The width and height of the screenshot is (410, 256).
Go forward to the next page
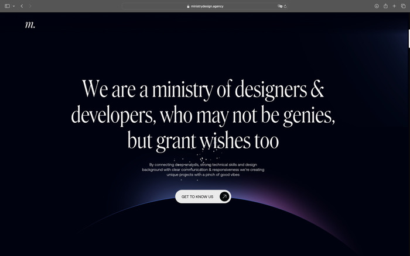[x=30, y=6]
